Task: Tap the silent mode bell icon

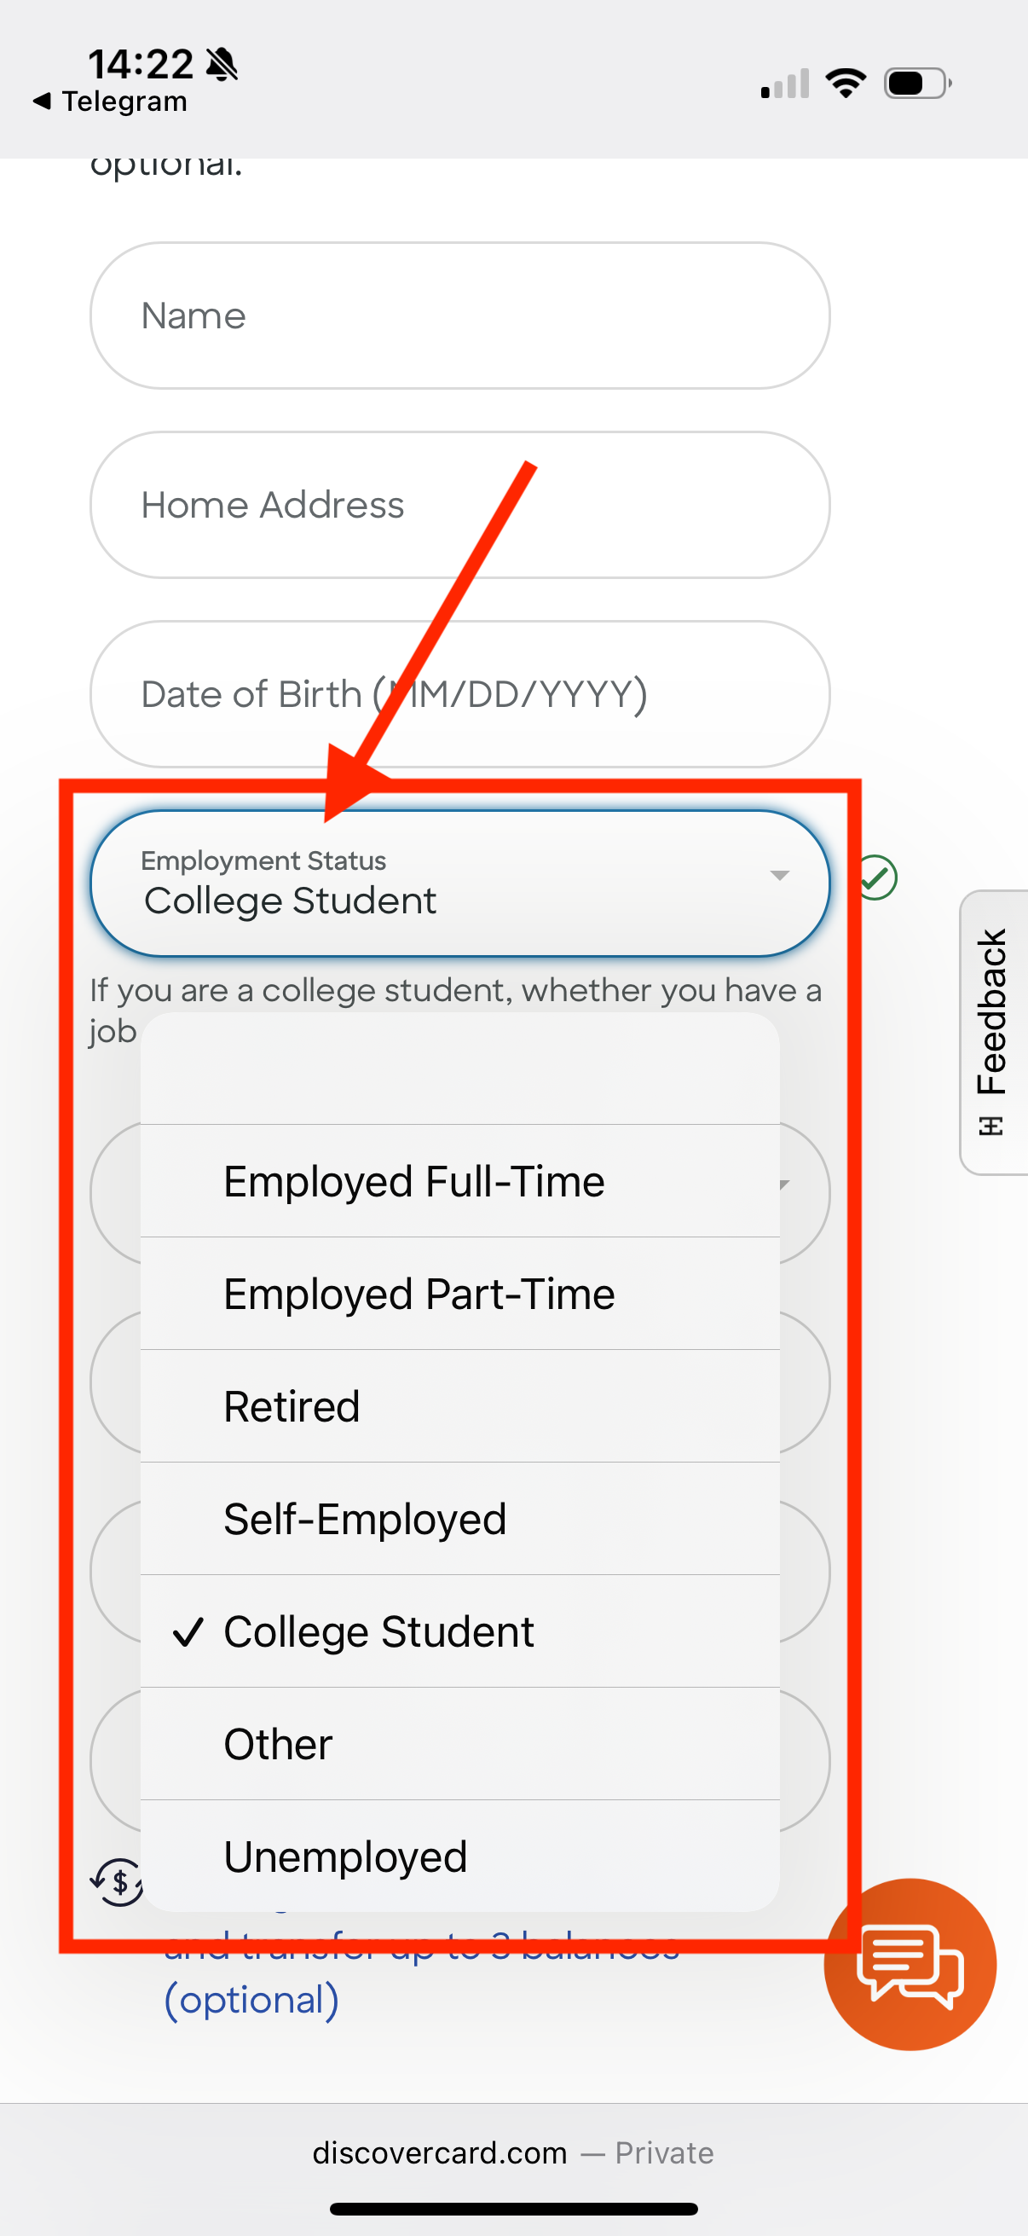Action: click(x=222, y=64)
